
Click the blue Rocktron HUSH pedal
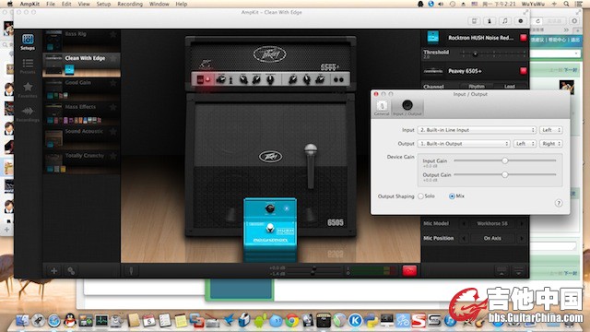pyautogui.click(x=270, y=229)
